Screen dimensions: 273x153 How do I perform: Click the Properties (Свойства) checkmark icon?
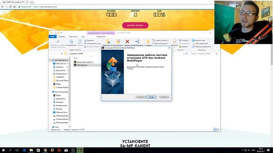174,42
